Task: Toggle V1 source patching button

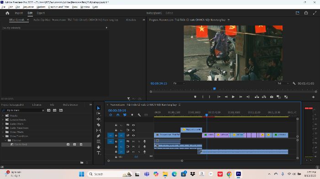Action: coord(111,135)
